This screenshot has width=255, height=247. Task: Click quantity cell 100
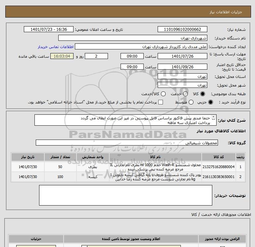click(x=60, y=177)
